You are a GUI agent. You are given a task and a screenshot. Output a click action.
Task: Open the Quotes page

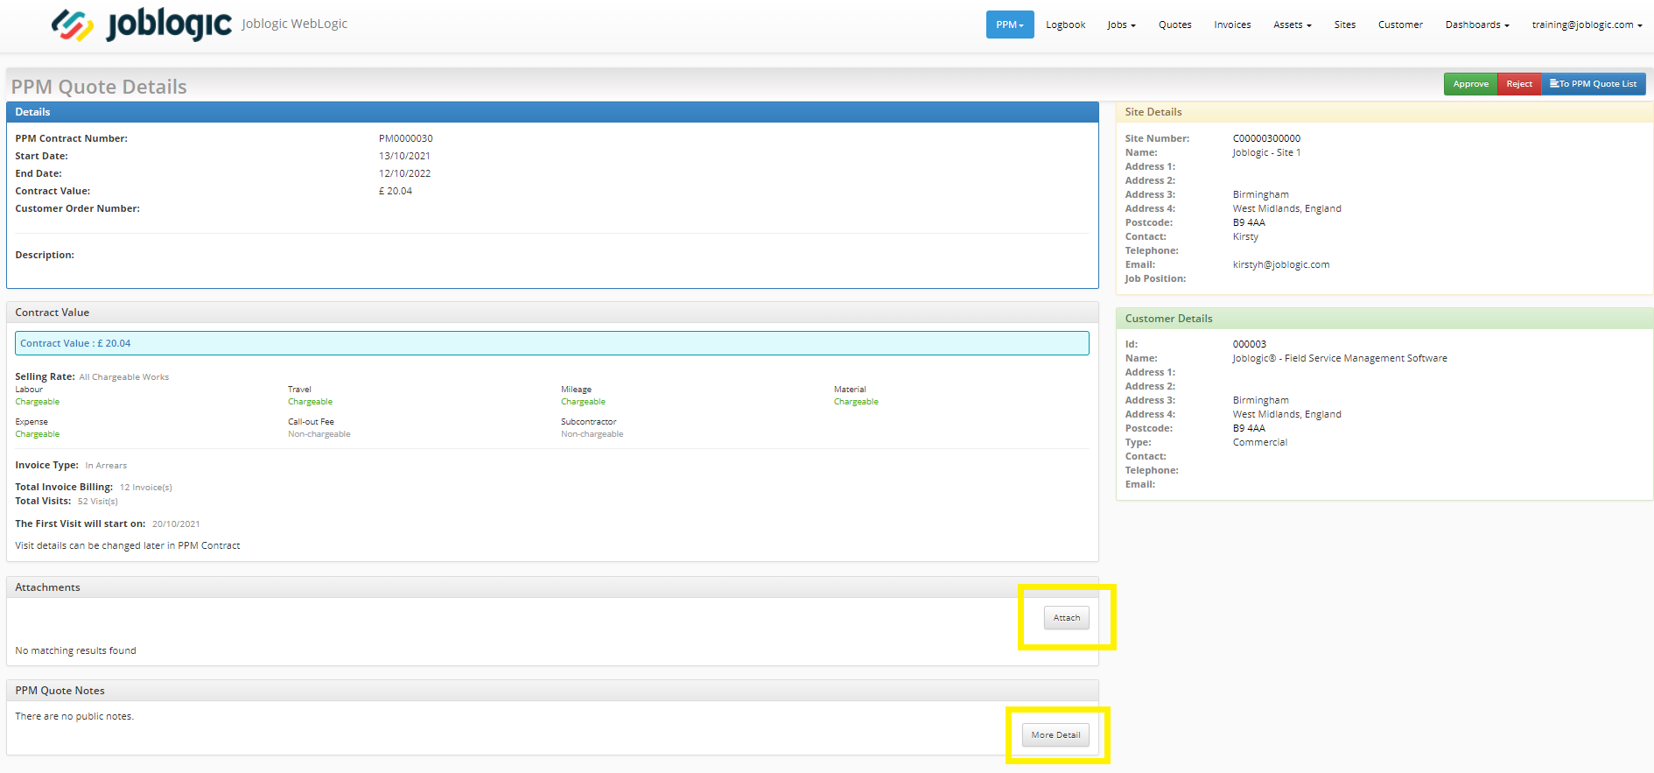pos(1174,25)
